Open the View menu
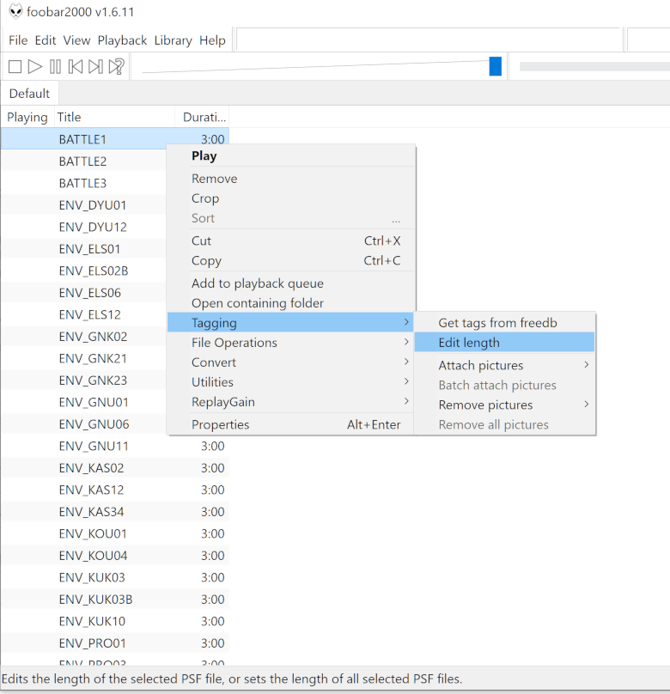 [x=76, y=40]
